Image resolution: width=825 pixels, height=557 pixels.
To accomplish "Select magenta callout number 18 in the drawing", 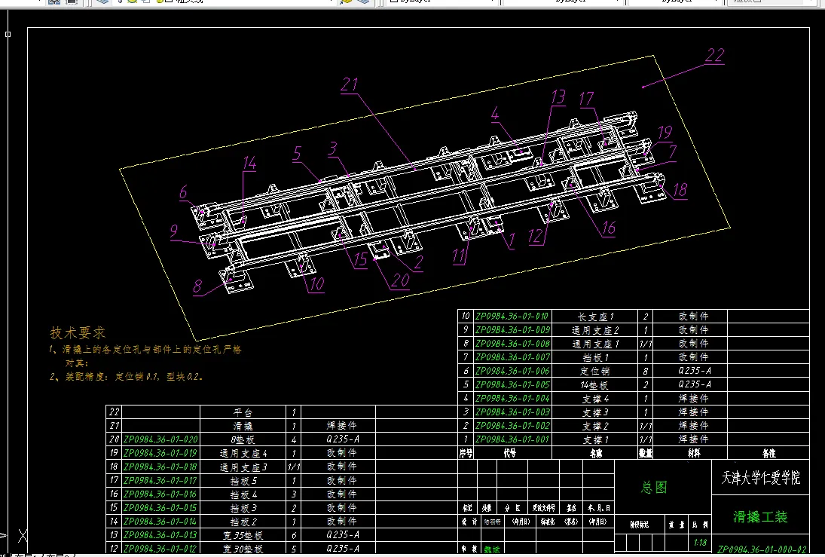I will coord(680,189).
